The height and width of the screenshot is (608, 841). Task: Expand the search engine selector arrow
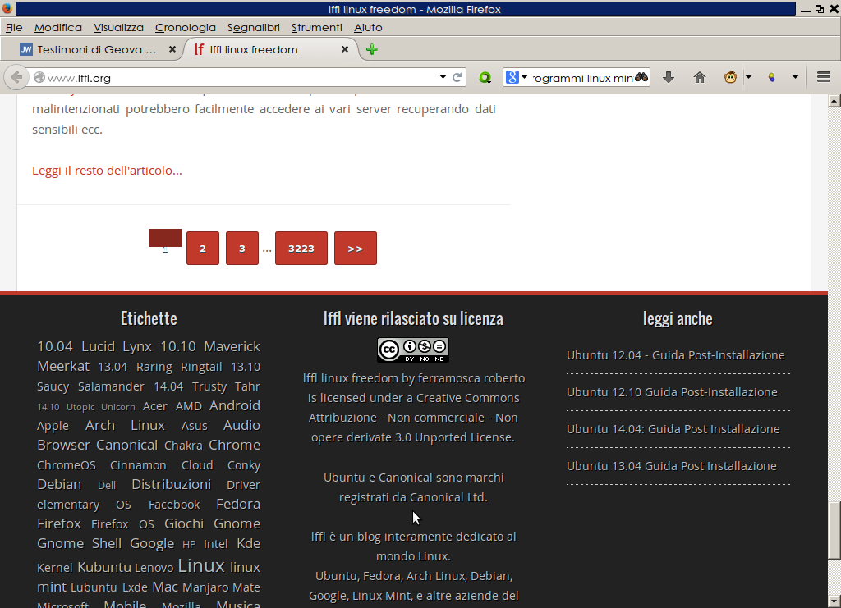click(525, 77)
